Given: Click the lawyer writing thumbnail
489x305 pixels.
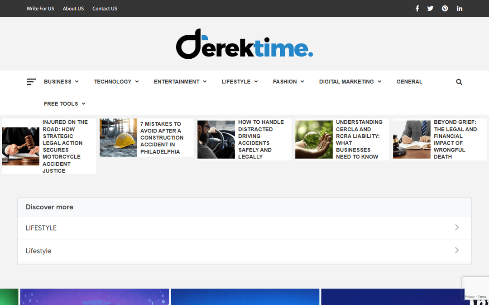Looking at the screenshot, I should 412,140.
